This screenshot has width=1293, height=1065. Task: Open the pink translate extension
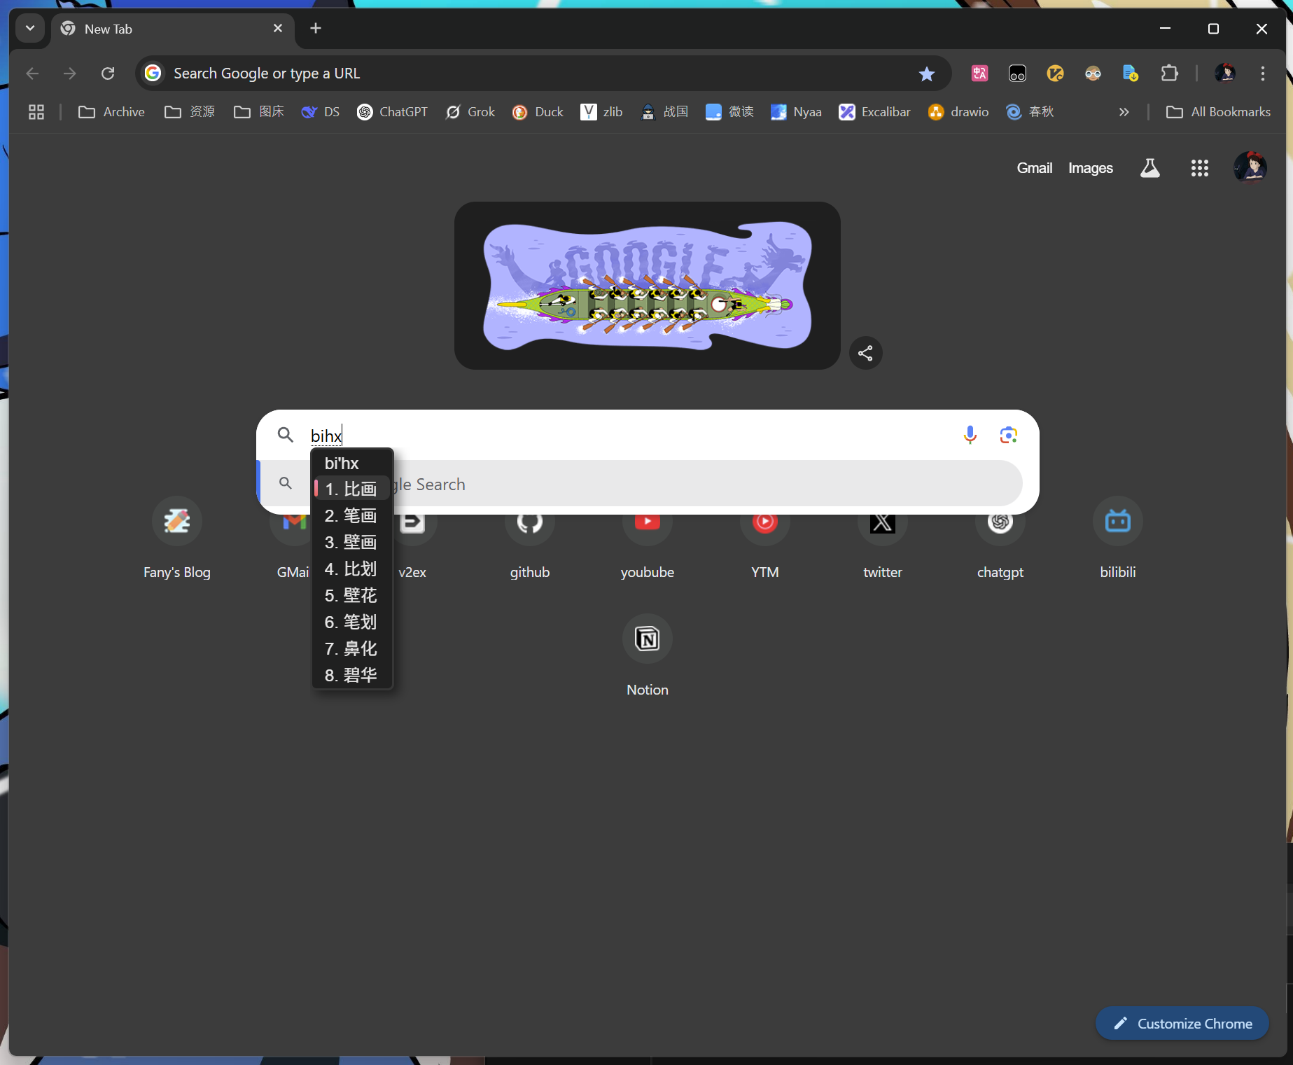[x=979, y=73]
